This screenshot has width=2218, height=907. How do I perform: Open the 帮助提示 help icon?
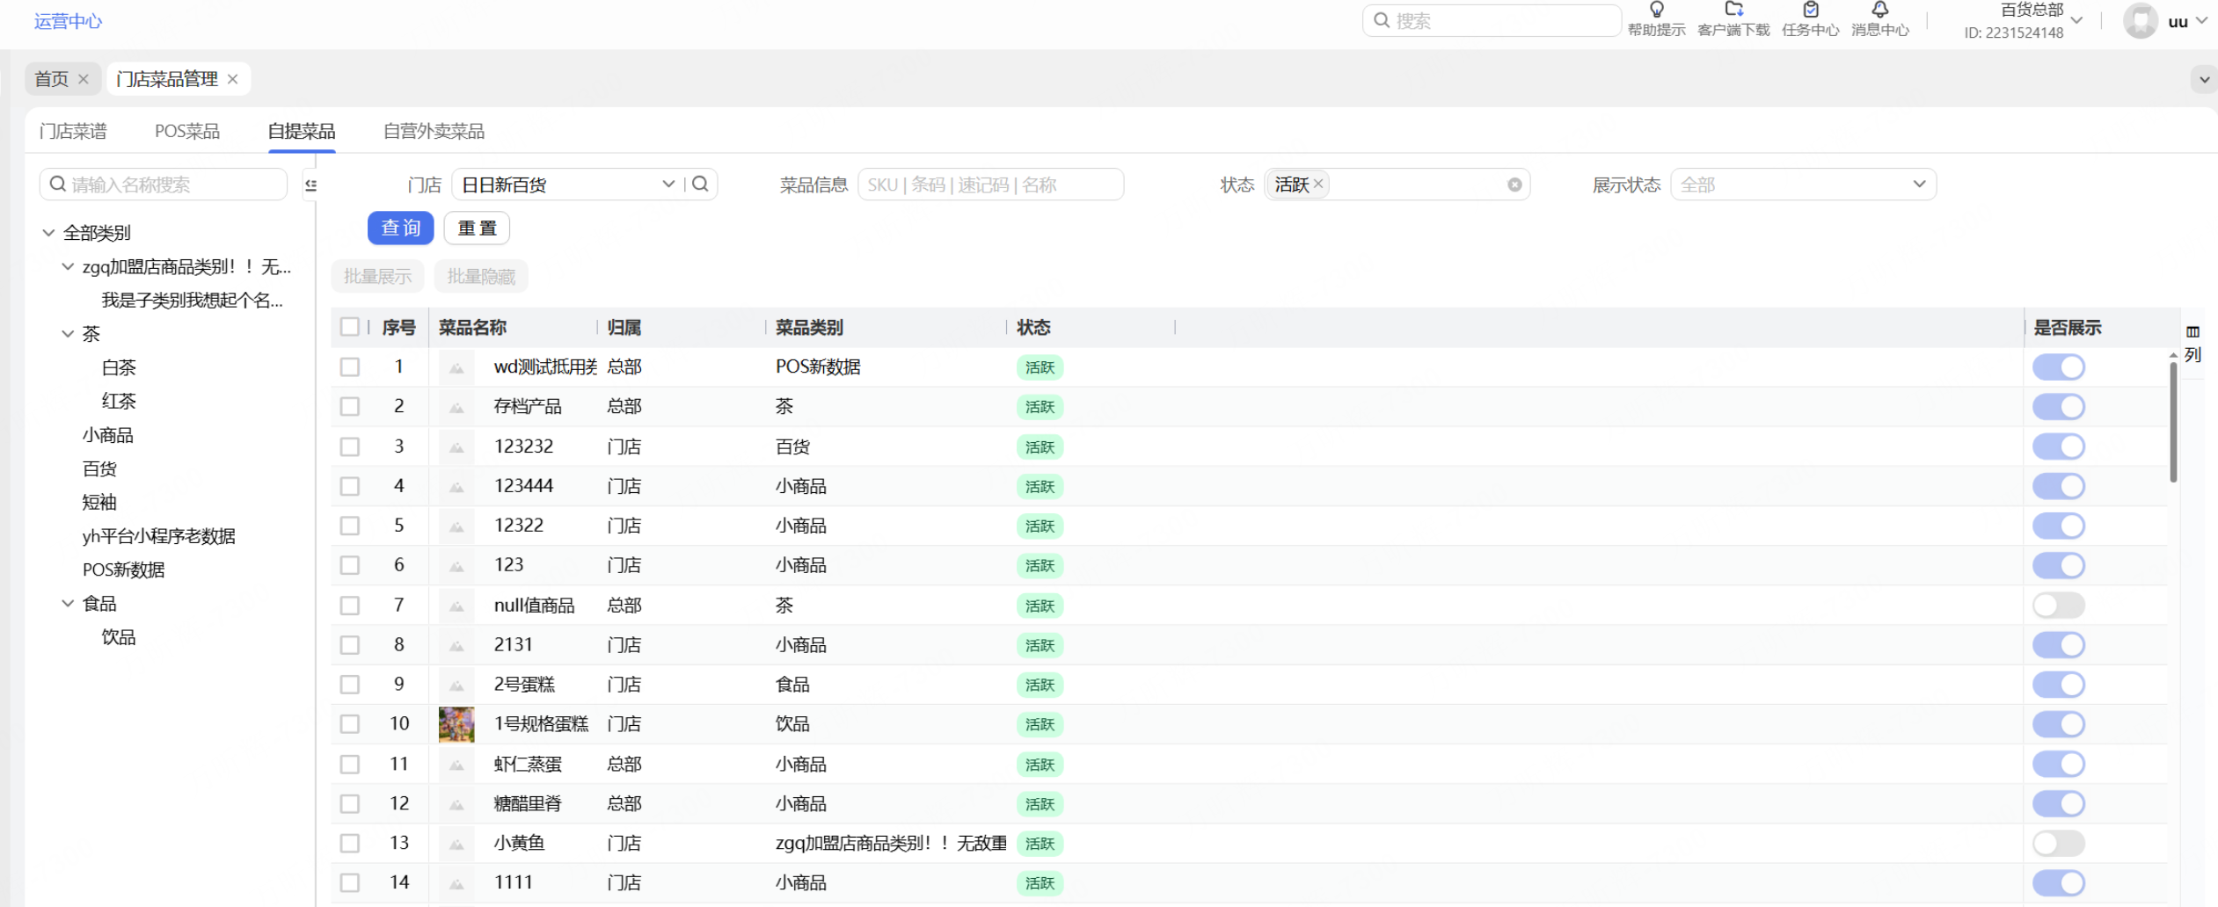pyautogui.click(x=1656, y=10)
